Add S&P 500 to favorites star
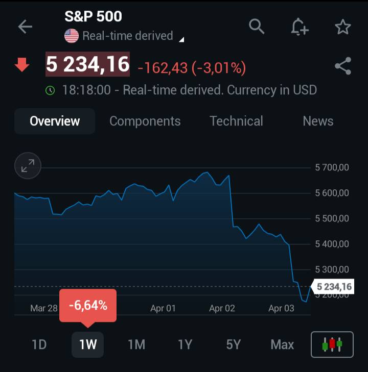The width and height of the screenshot is (368, 372). 342,27
